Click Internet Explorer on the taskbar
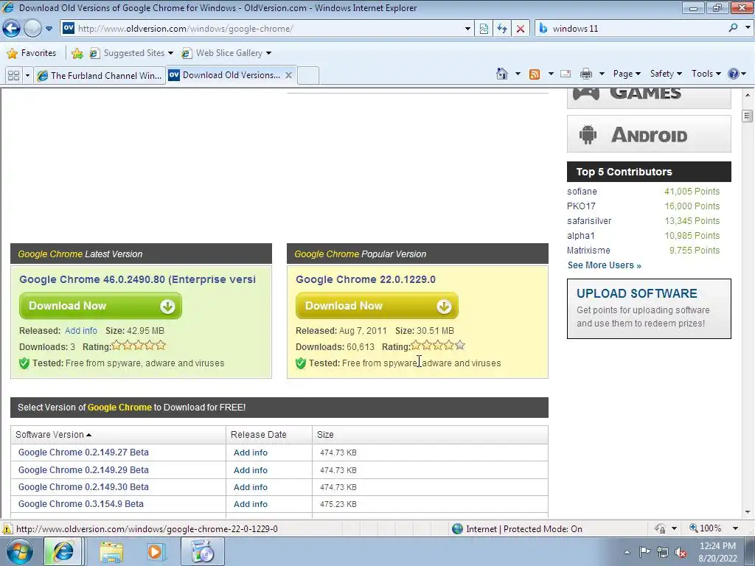Viewport: 755px width, 566px height. click(x=63, y=551)
